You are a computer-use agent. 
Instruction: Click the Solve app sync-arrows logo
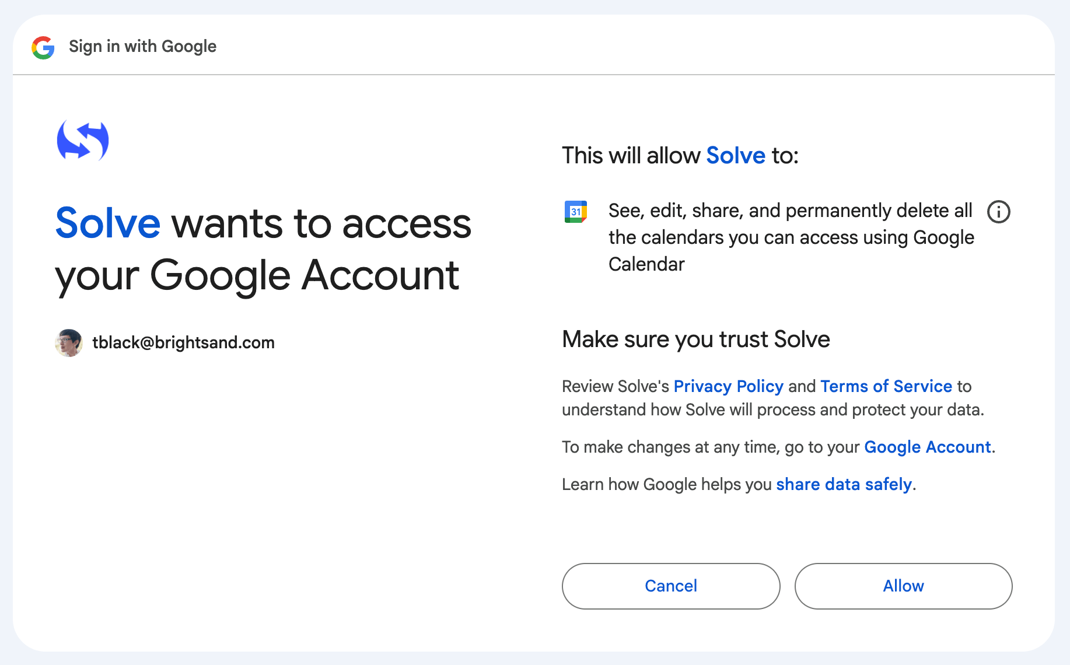pyautogui.click(x=82, y=141)
